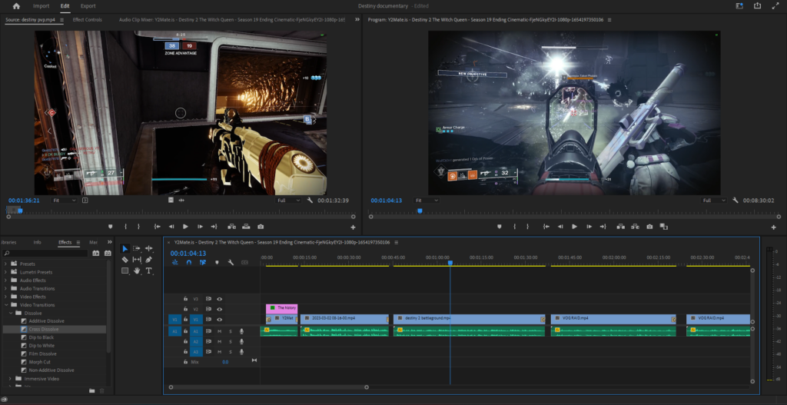Expand the Presets folder
The height and width of the screenshot is (405, 787).
click(x=5, y=264)
